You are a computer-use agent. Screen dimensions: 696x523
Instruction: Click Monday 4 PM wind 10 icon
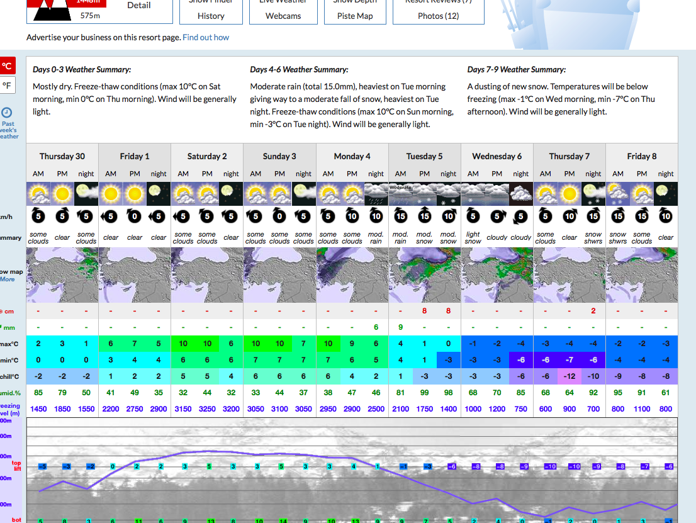(352, 216)
